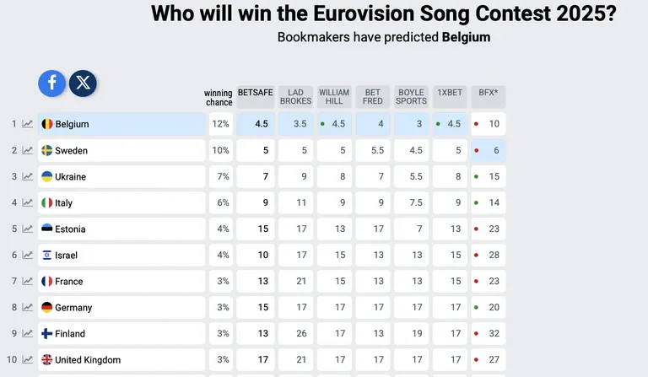
Task: Open United Kingdom's trend chart icon
Action: click(27, 359)
